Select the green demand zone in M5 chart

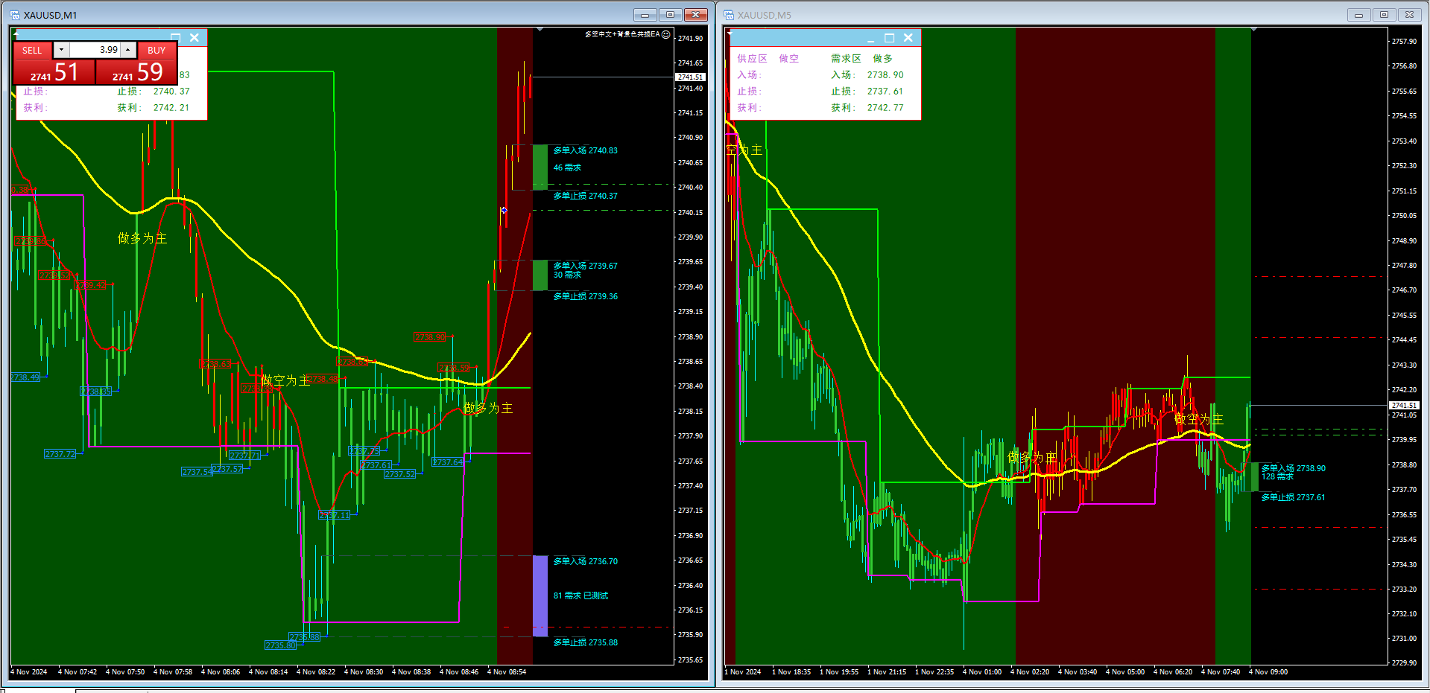tap(1254, 476)
